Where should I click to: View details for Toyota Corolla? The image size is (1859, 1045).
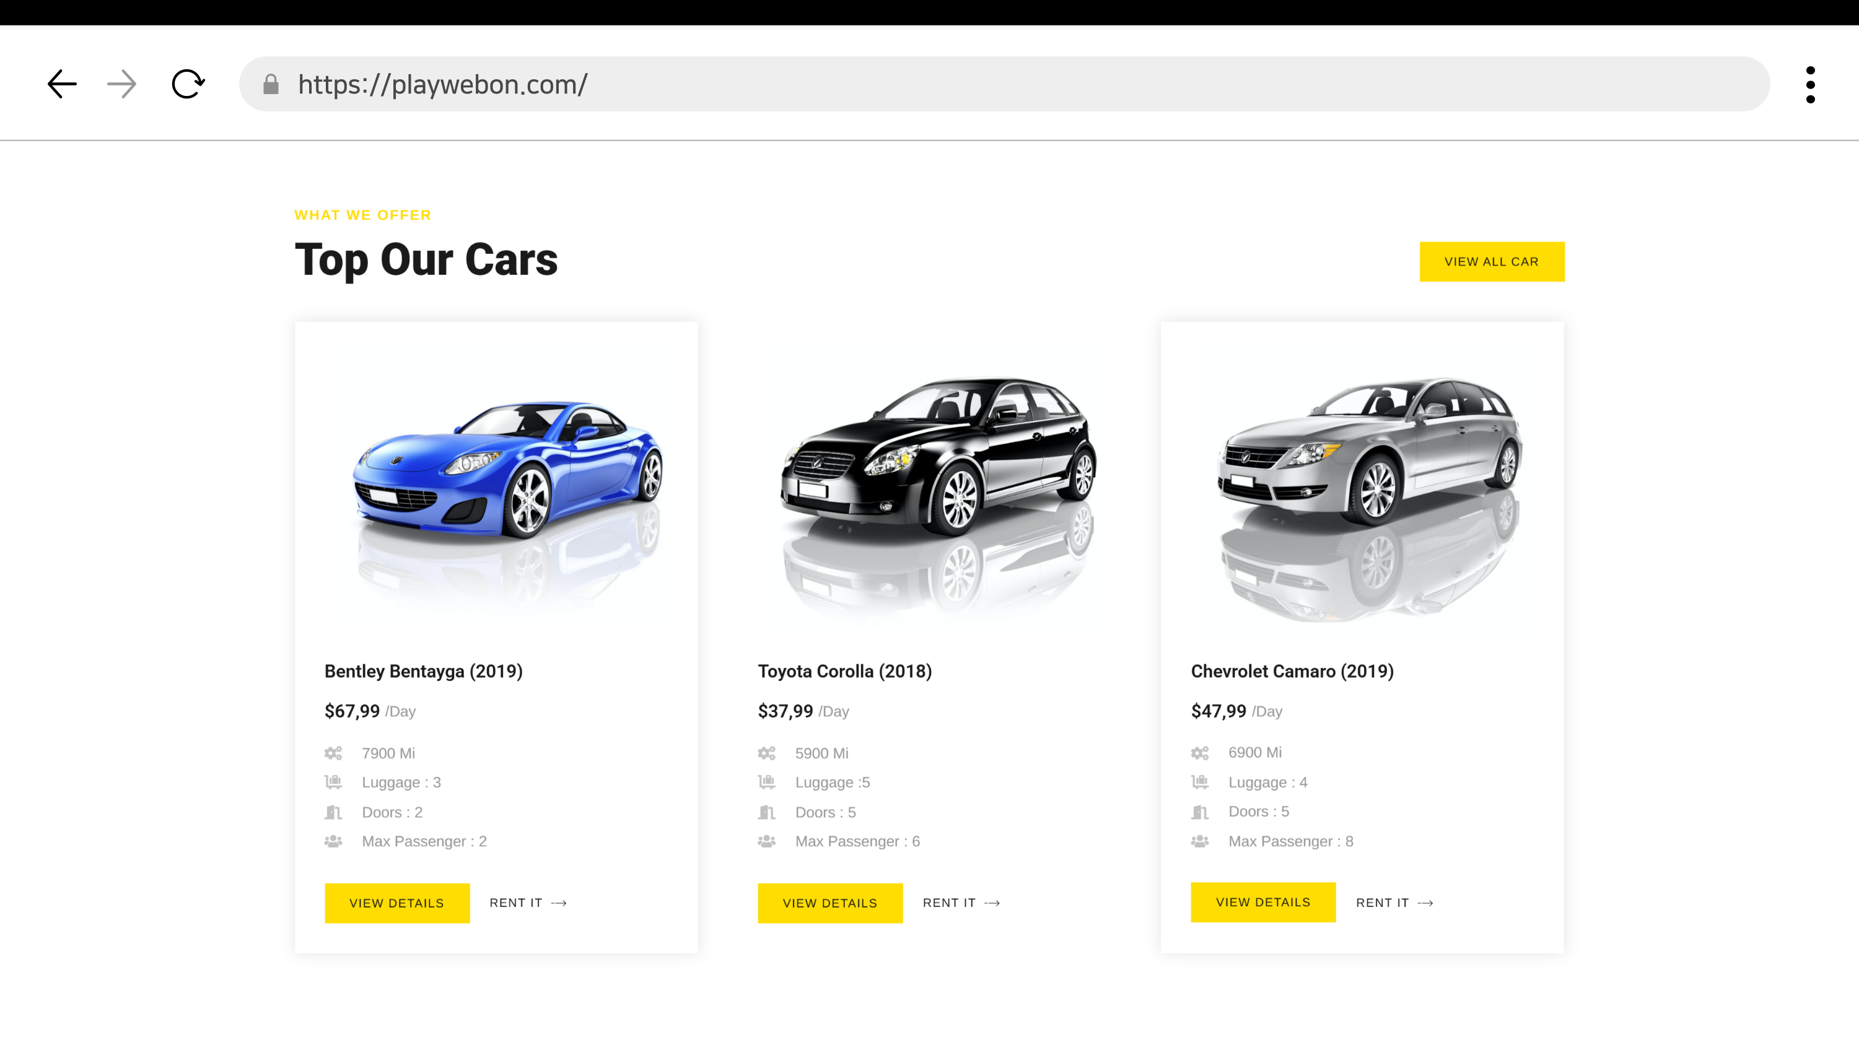[830, 903]
